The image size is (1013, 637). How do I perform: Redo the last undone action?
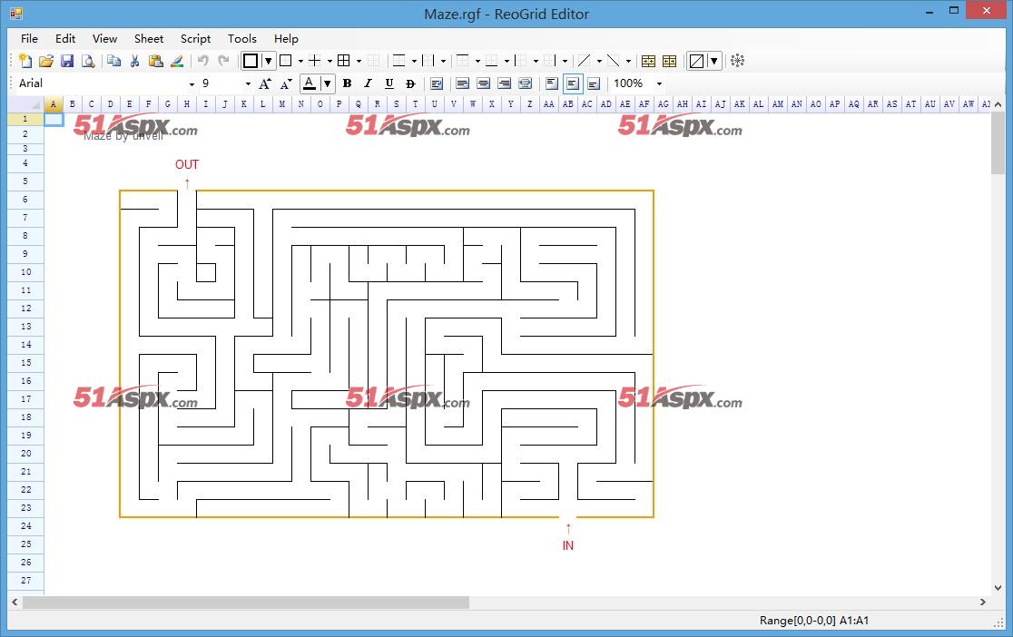pos(223,61)
